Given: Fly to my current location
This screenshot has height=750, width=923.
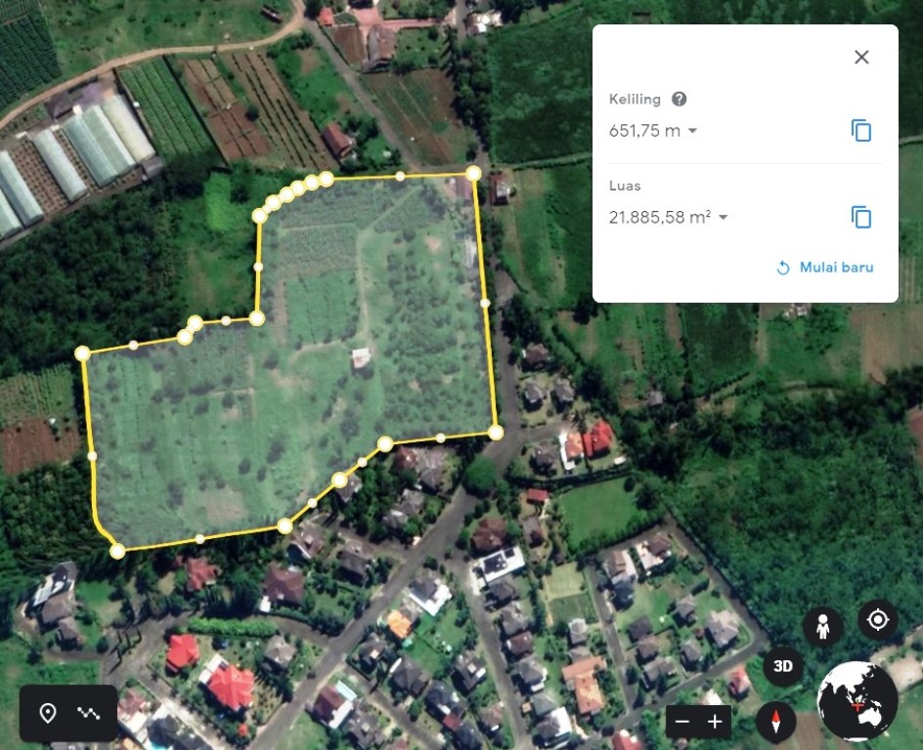Looking at the screenshot, I should [878, 619].
